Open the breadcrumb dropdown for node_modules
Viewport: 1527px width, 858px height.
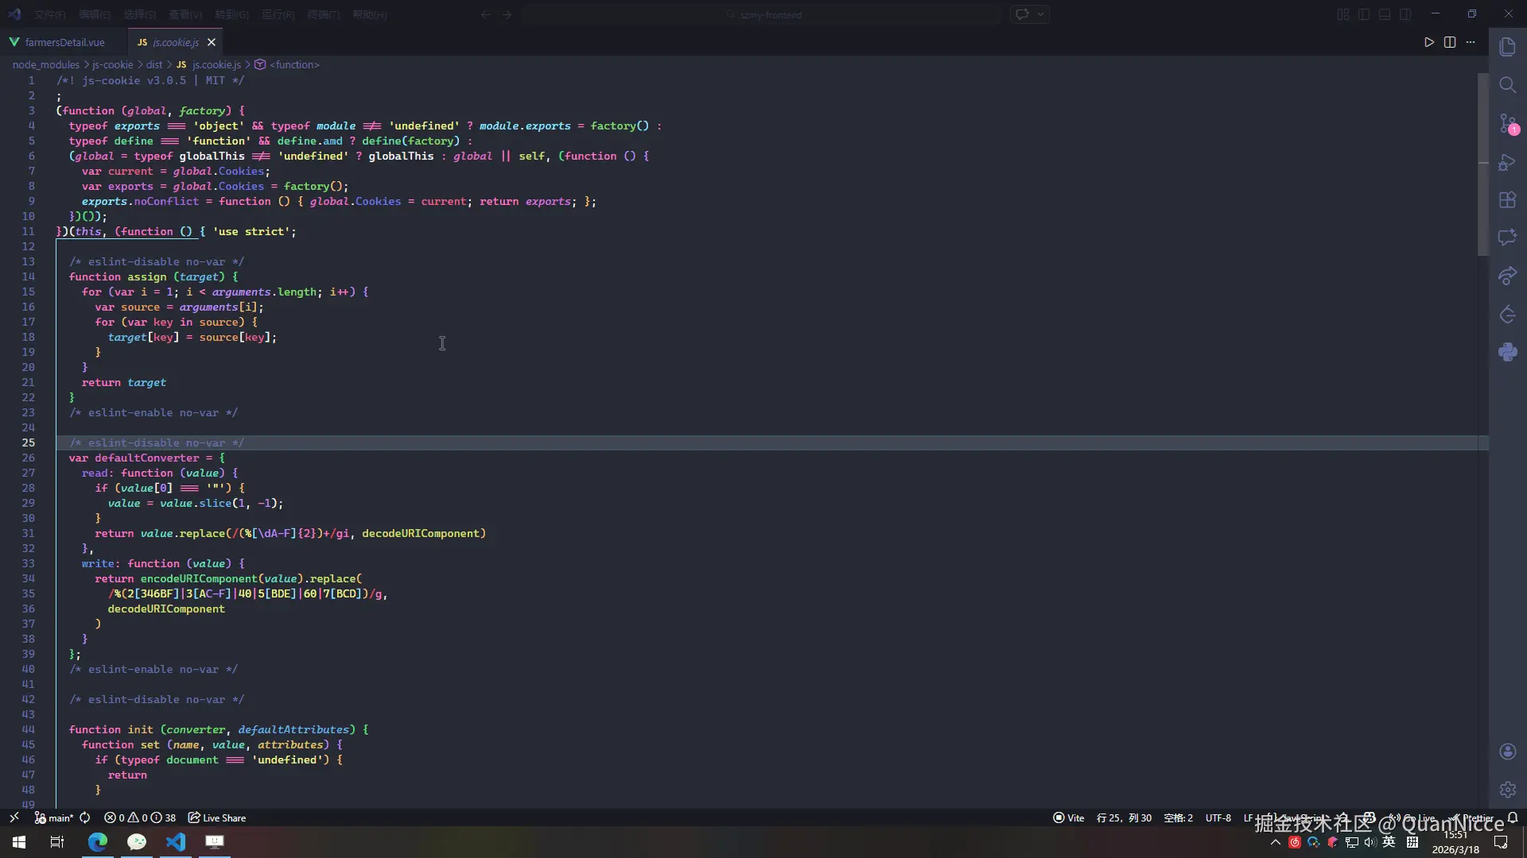click(x=45, y=64)
